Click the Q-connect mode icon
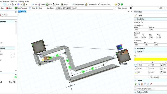This screenshot has width=167, height=94. 13,4
